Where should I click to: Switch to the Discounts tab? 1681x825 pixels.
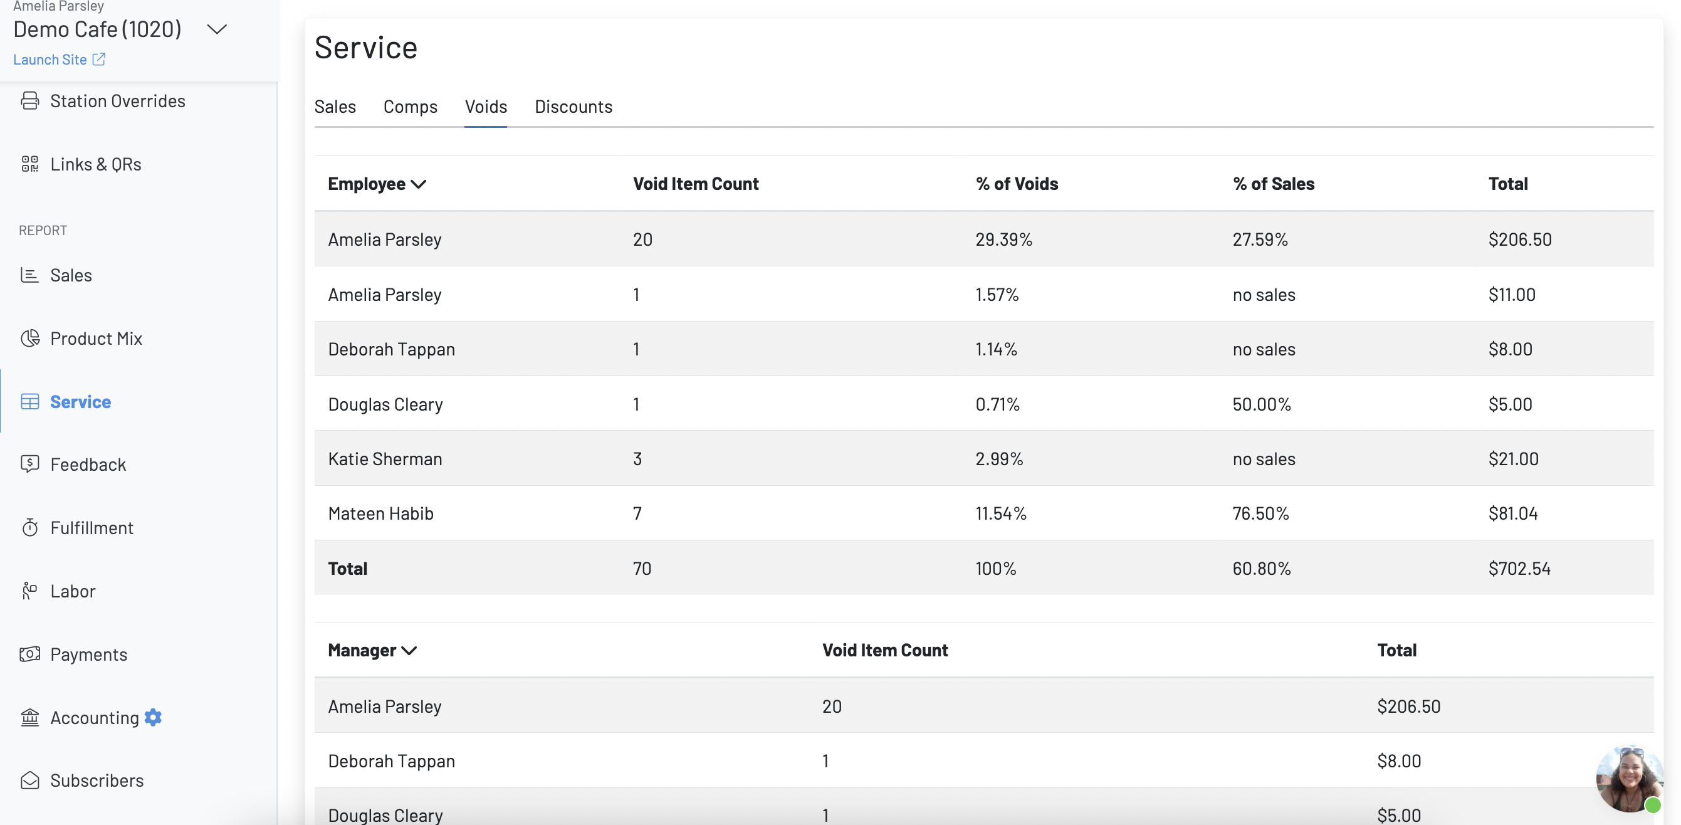tap(573, 107)
